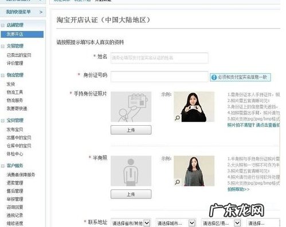Open 消费者保障服务 in the sidebar
The width and height of the screenshot is (286, 227).
pos(21,174)
